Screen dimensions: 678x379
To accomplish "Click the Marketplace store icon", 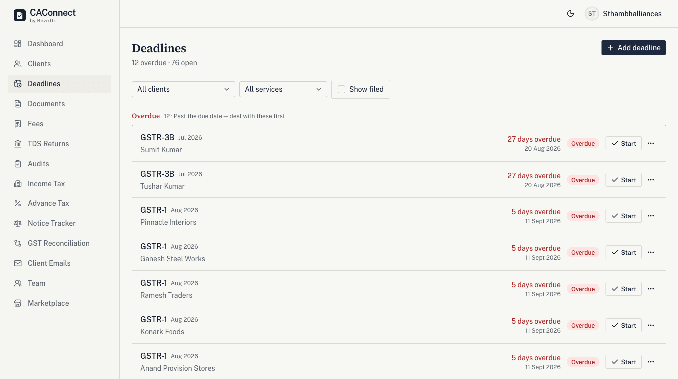I will (18, 303).
